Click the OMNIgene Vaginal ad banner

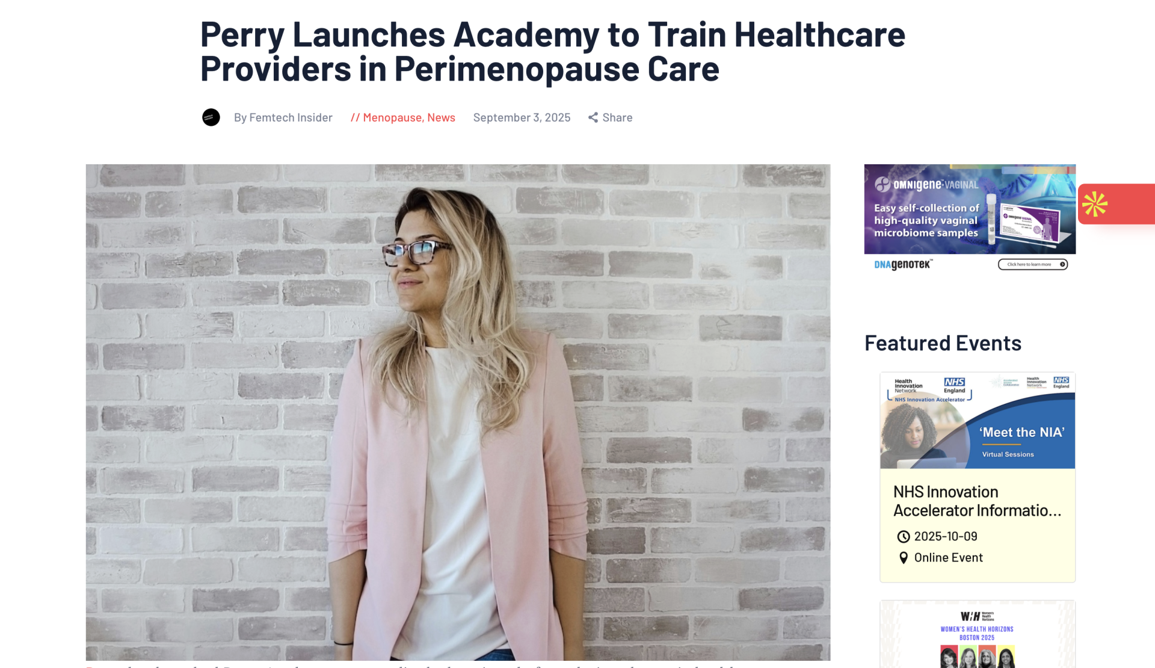pyautogui.click(x=970, y=218)
